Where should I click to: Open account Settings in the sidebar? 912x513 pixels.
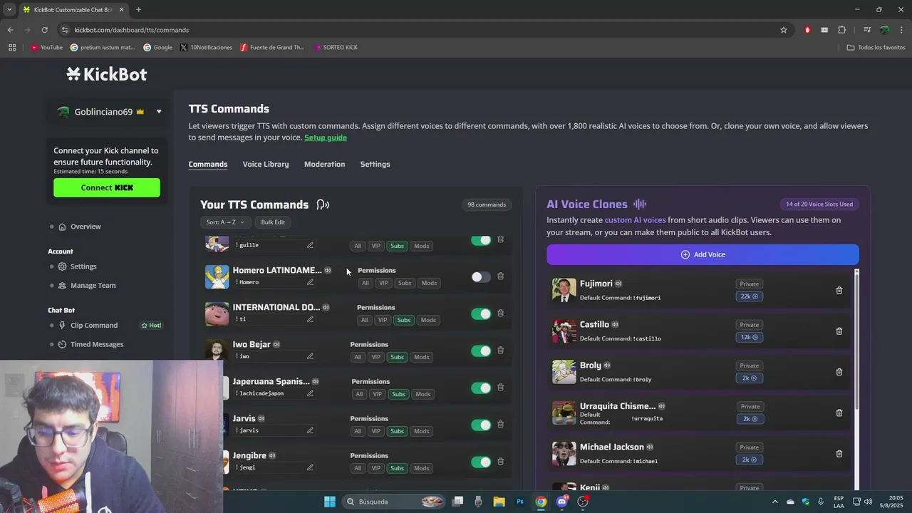[83, 266]
